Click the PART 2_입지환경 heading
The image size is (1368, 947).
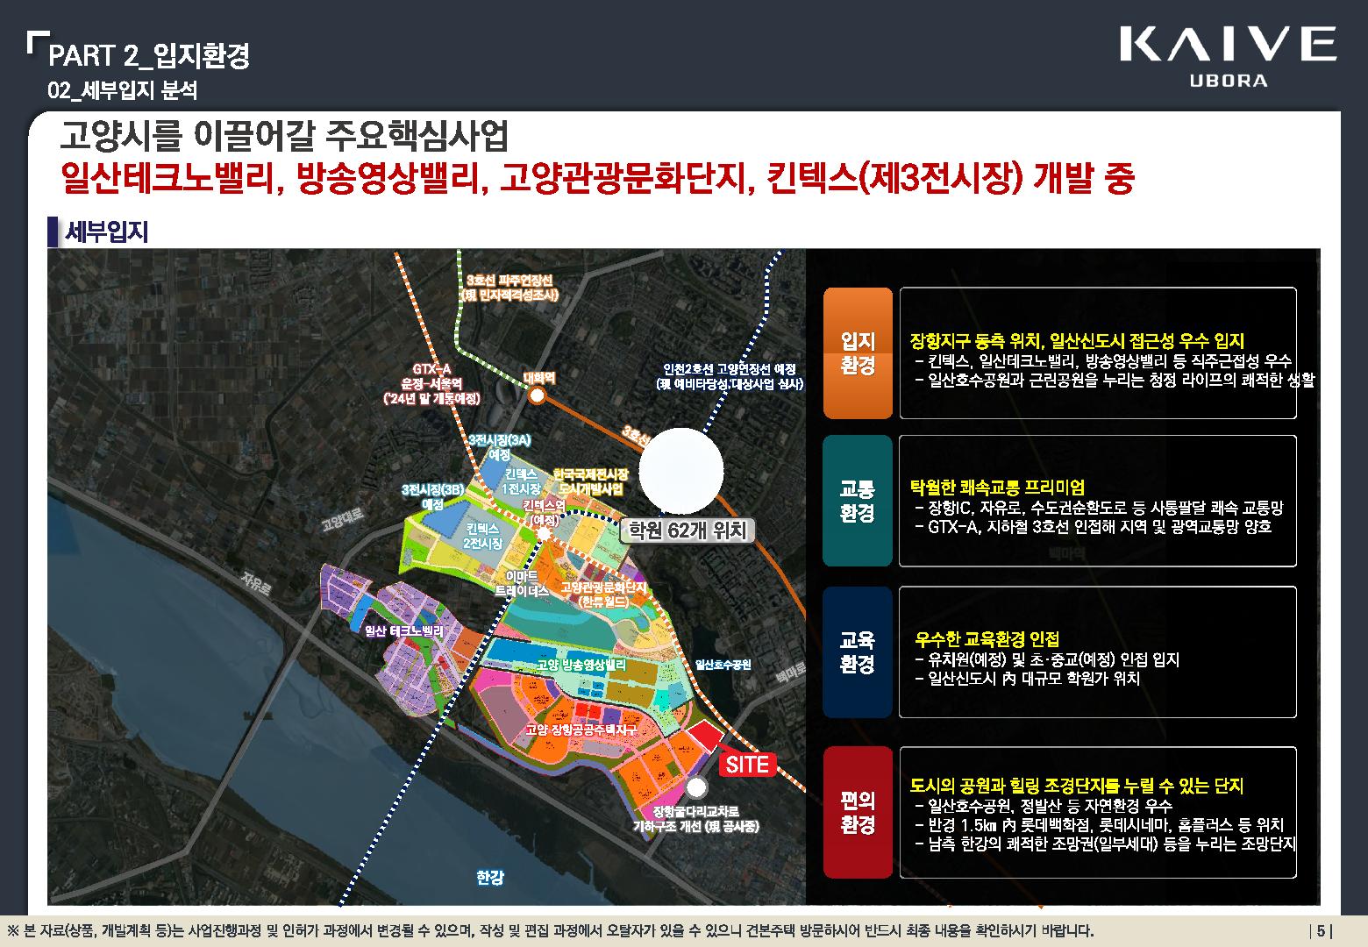[x=149, y=56]
